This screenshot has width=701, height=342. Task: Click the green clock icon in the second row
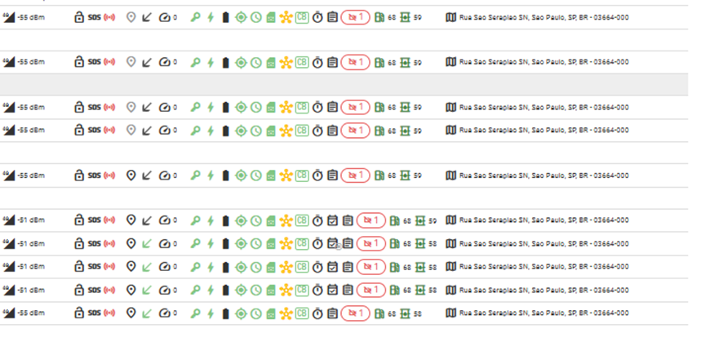(x=255, y=62)
